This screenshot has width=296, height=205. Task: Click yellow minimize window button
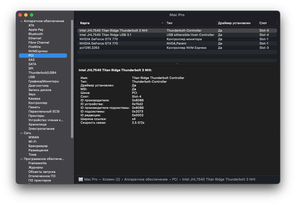(26, 15)
